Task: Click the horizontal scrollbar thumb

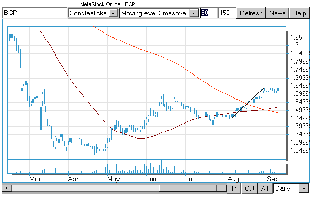Action: 188,188
